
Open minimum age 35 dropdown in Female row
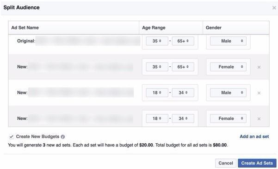[x=157, y=67]
